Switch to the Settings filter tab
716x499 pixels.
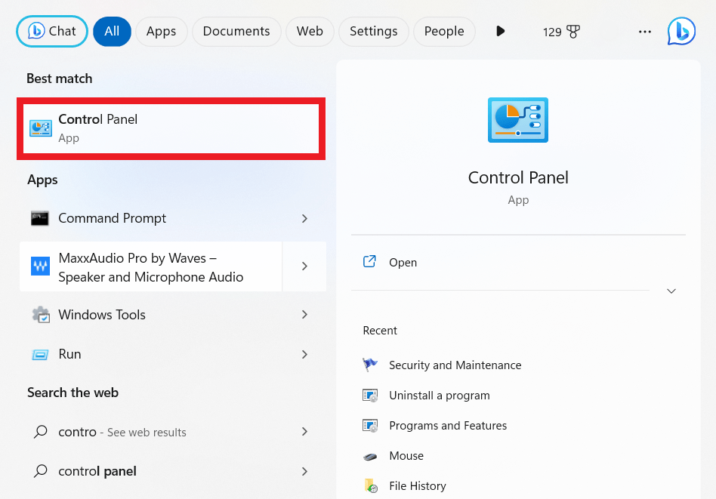(374, 32)
